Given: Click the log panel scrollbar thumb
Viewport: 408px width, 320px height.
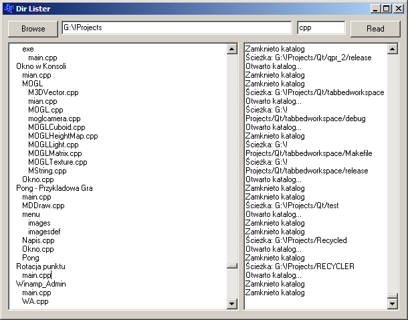Looking at the screenshot, I should (393, 296).
